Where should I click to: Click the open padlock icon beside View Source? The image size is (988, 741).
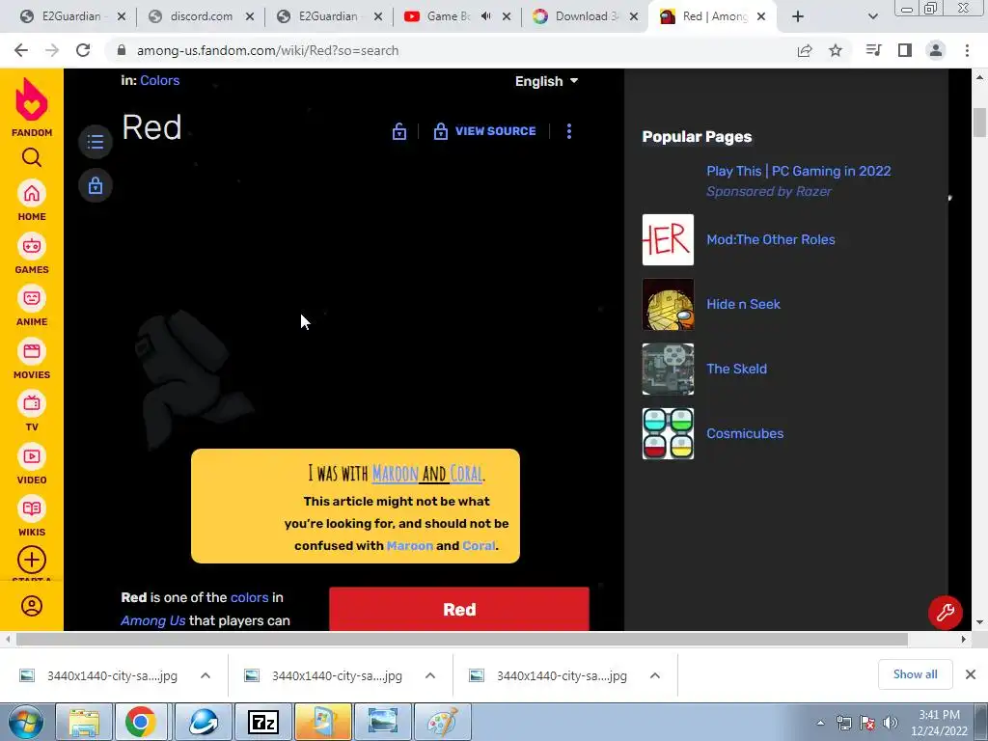pos(398,131)
